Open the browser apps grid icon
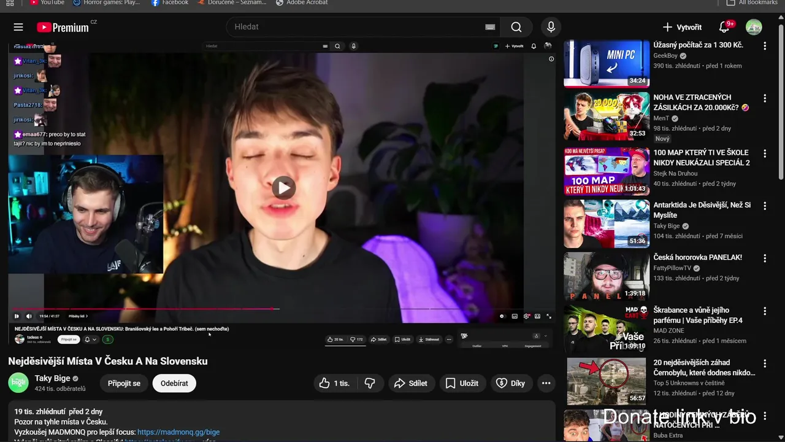Image resolution: width=785 pixels, height=442 pixels. pyautogui.click(x=10, y=2)
